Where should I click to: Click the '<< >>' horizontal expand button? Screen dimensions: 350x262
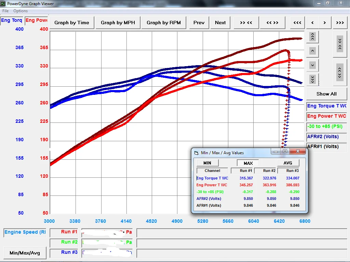point(272,23)
